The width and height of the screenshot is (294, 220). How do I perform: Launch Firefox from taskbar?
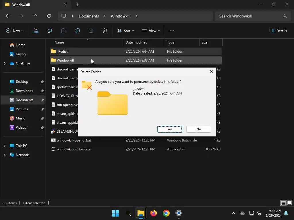(x=154, y=213)
